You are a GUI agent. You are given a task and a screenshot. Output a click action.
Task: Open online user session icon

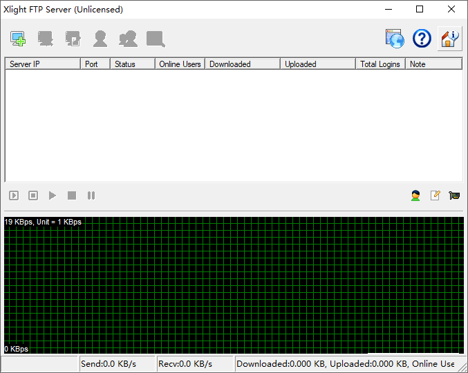415,195
